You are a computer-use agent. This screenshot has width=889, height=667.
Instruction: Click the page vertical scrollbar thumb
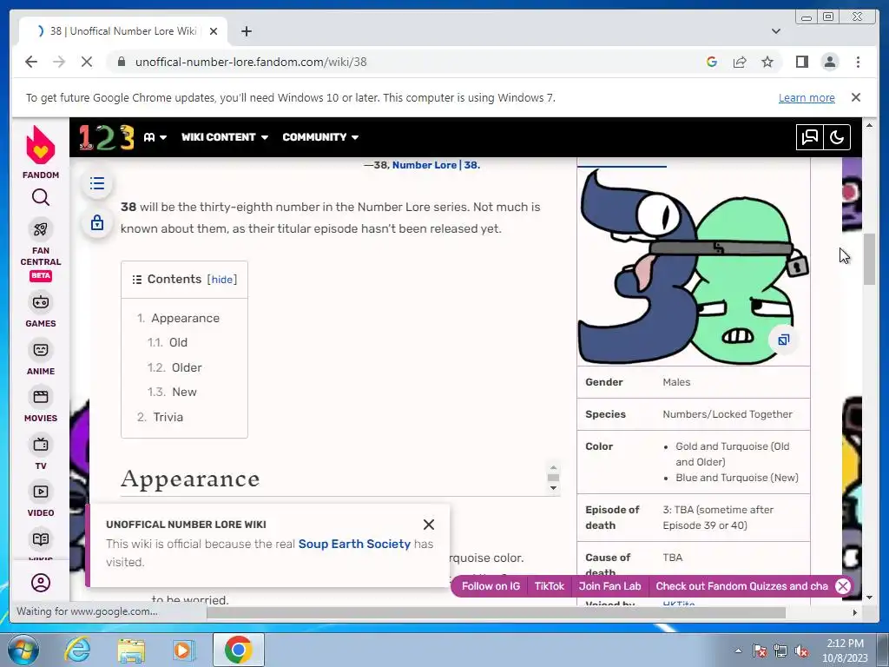click(x=870, y=259)
